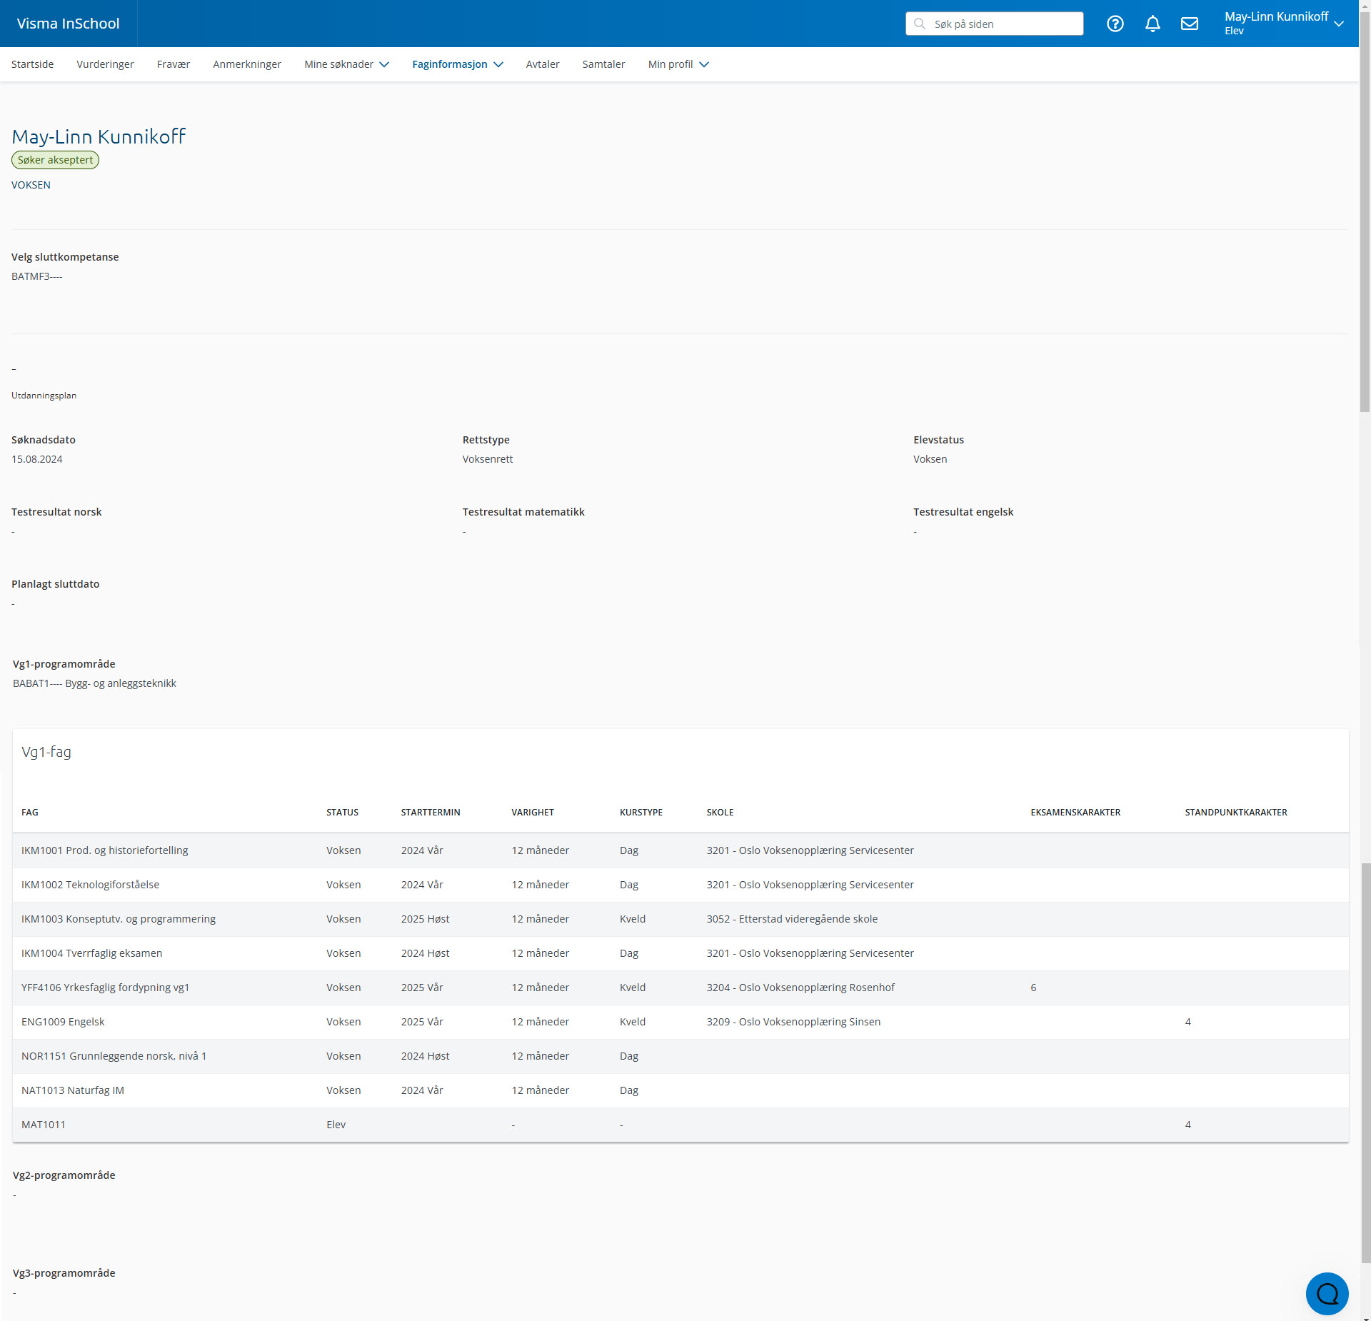Select the Avtaler menu item

[542, 64]
